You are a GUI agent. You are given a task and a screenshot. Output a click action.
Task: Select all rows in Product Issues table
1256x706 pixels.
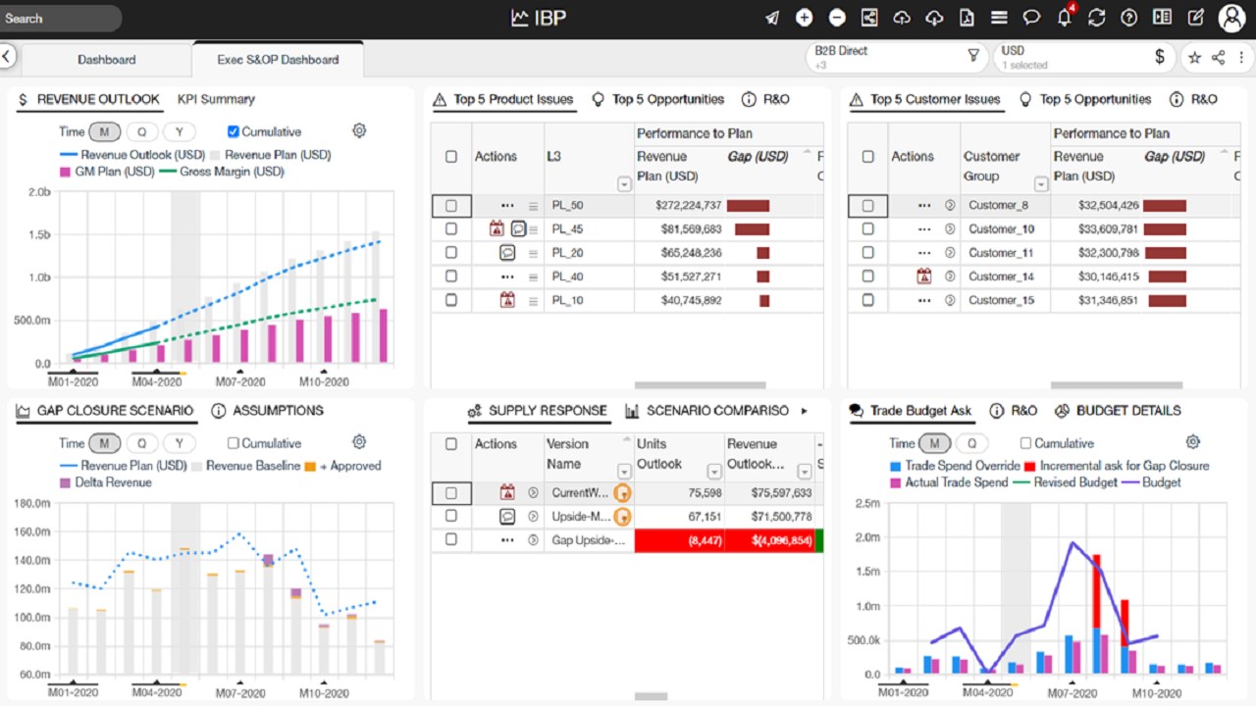451,156
